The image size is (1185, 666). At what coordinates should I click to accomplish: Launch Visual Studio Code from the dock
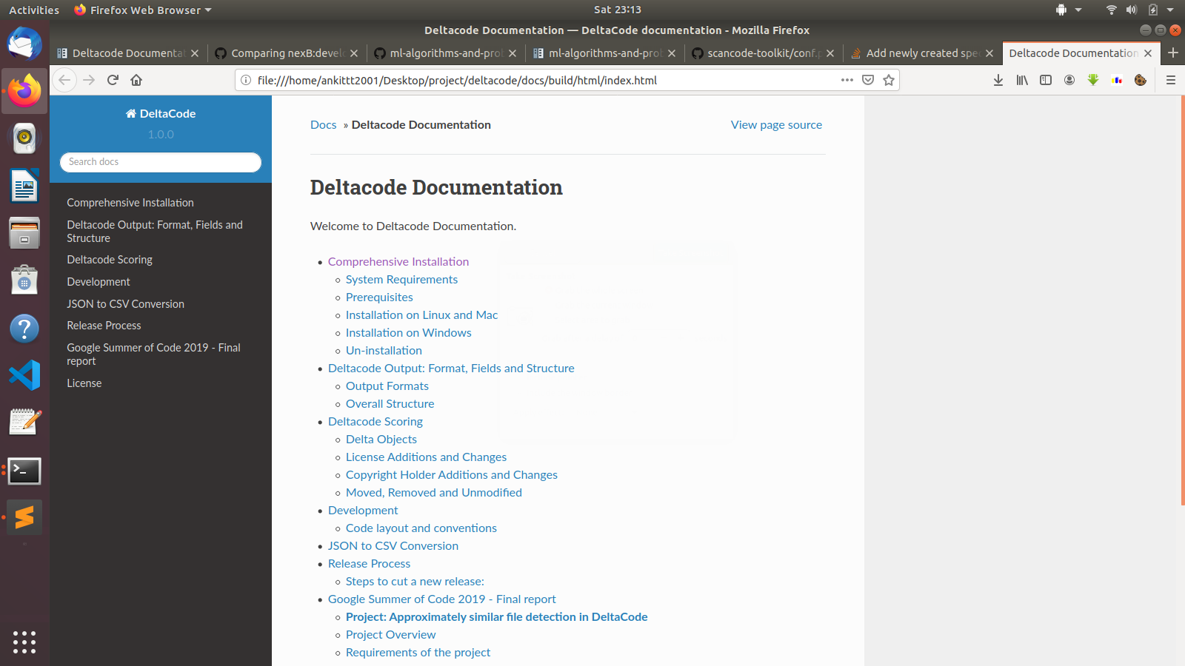[24, 375]
